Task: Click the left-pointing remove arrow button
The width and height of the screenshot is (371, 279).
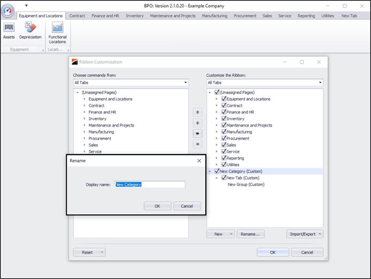Action: [198, 134]
